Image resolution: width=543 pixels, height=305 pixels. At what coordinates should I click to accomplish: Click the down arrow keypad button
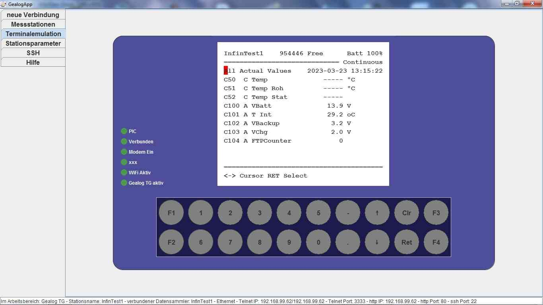(x=377, y=242)
